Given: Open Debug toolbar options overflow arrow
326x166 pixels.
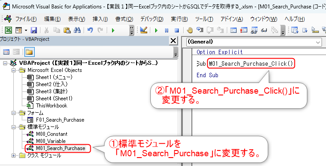Looking at the screenshot, I should coord(283,31).
